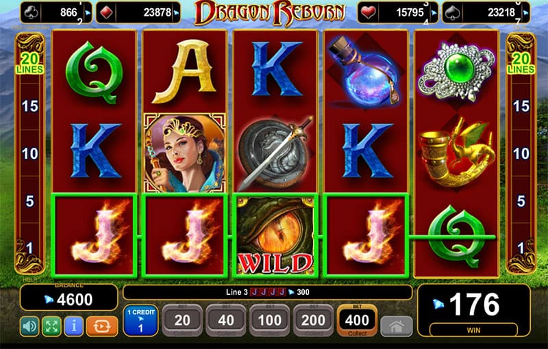Click the golden dragon horn symbol
This screenshot has width=548, height=349.
click(456, 153)
